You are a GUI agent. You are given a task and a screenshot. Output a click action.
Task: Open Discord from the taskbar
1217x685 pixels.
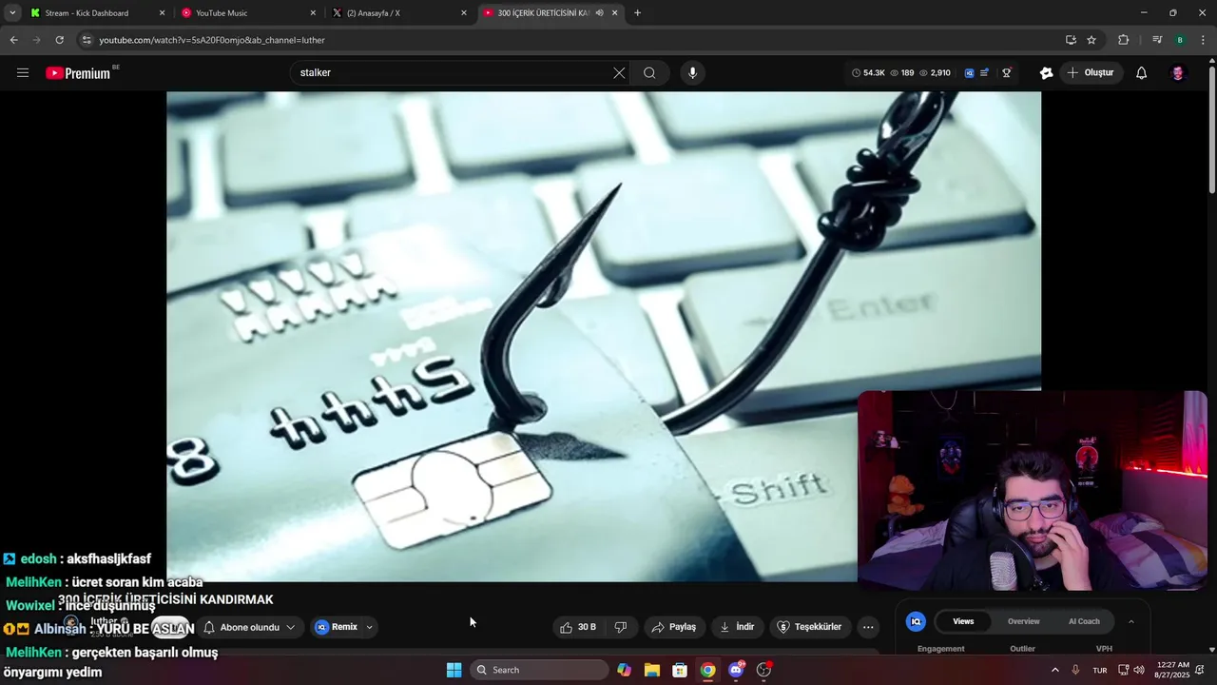pos(736,670)
